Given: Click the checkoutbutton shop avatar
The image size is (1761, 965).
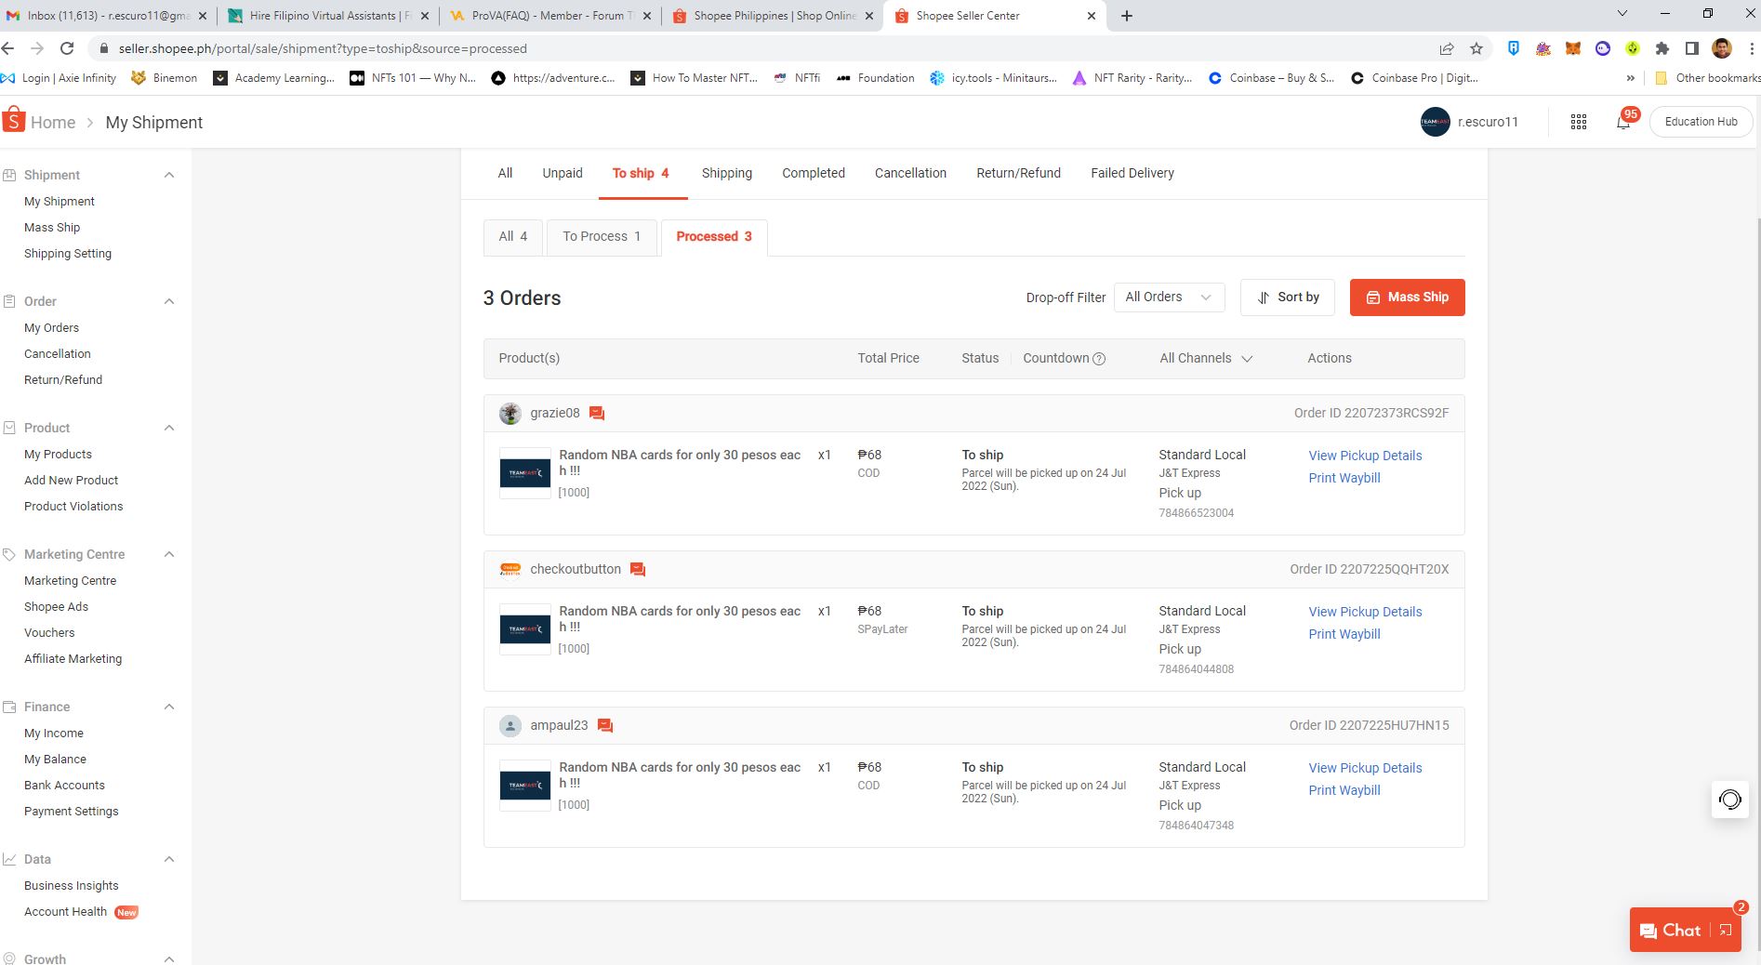Looking at the screenshot, I should click(x=510, y=570).
